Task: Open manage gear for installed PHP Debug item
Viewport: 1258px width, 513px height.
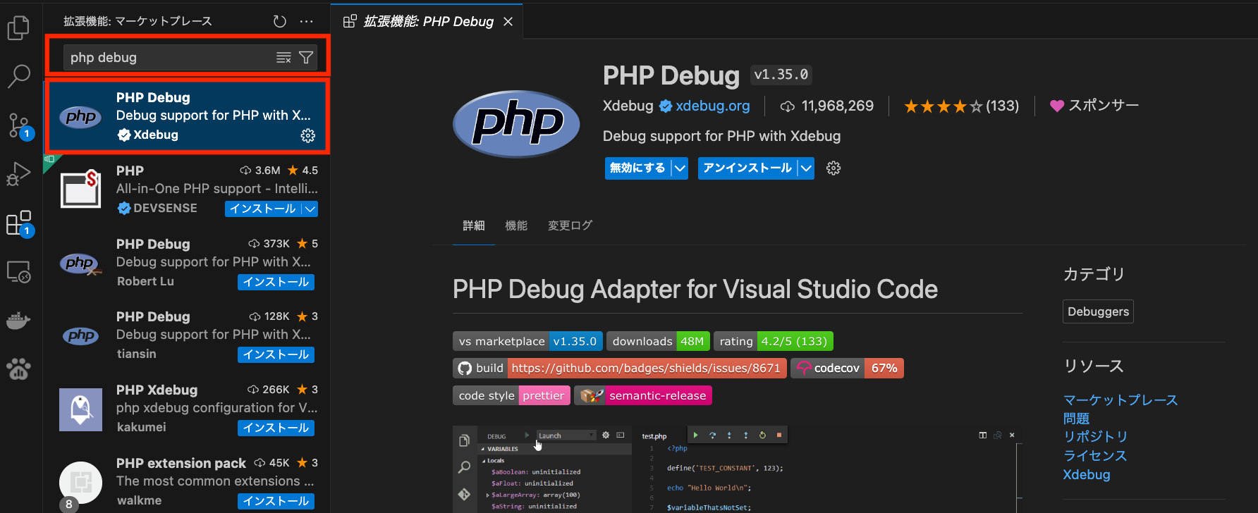Action: pyautogui.click(x=308, y=135)
